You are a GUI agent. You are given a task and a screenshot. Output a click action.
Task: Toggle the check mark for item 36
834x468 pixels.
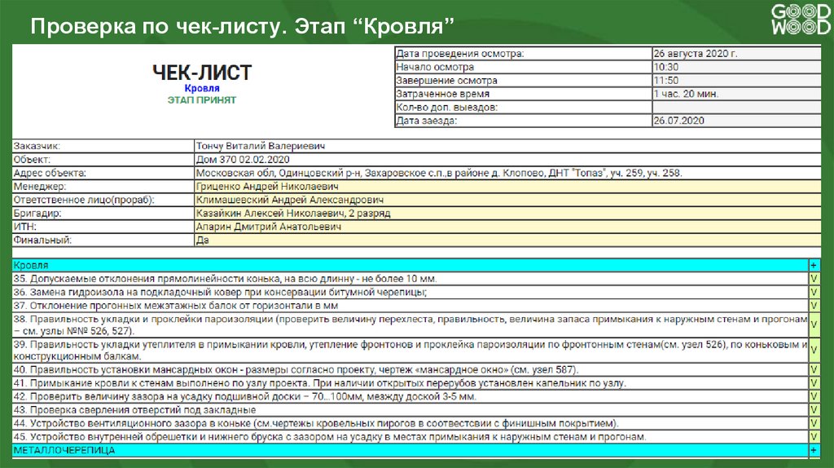pos(814,293)
